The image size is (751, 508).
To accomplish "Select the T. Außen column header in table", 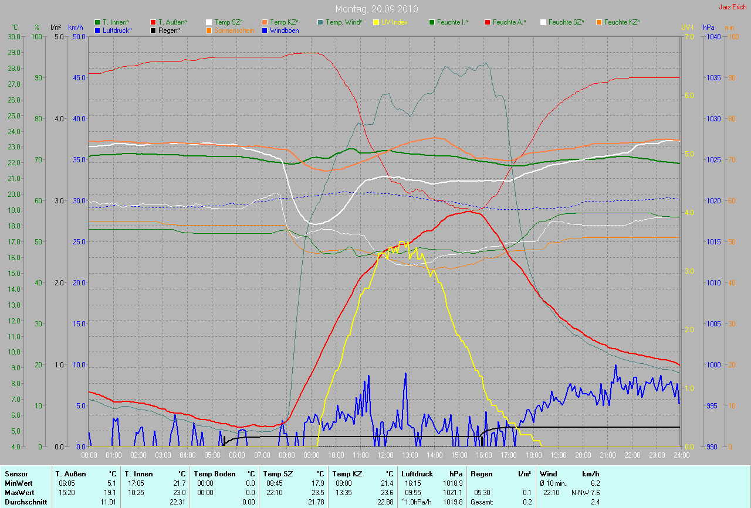I will point(72,473).
